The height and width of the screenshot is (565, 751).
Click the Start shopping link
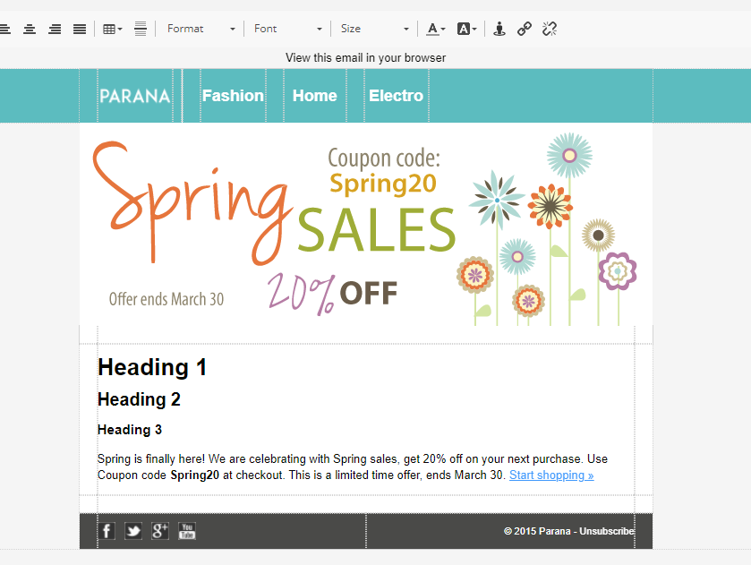[x=551, y=475]
